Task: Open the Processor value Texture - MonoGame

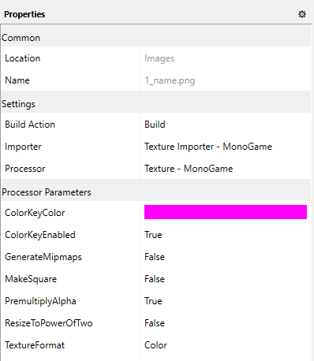Action: tap(189, 169)
